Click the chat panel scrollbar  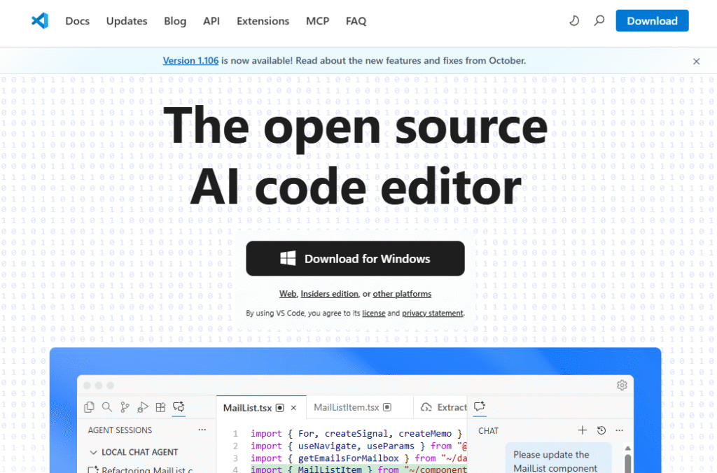[627, 463]
